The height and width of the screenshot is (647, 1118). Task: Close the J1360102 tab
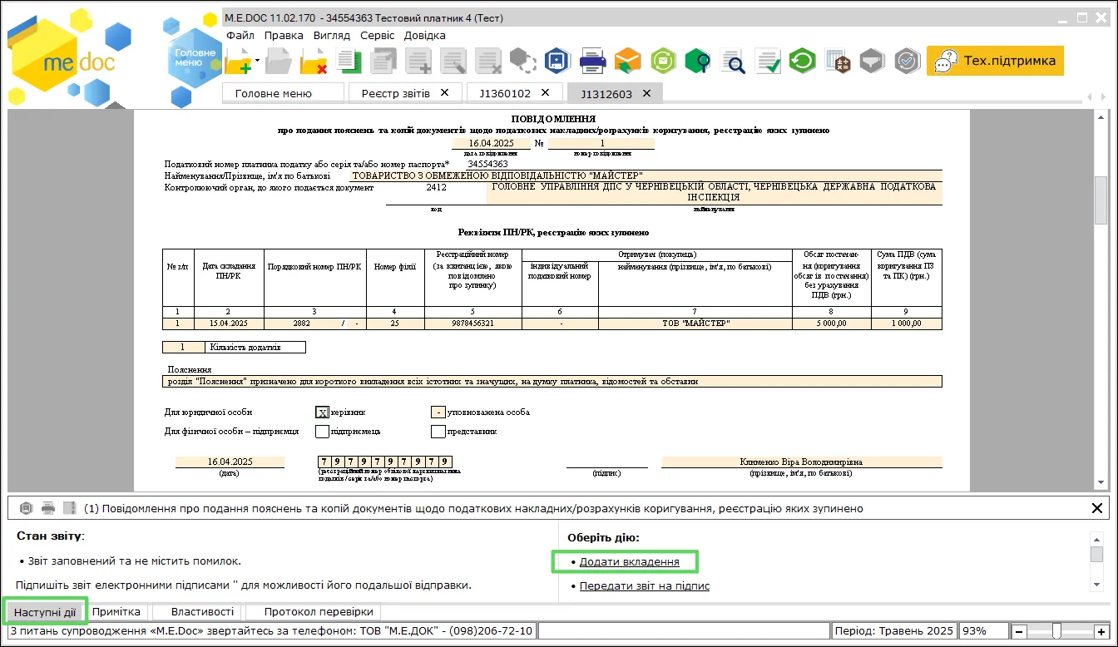point(546,92)
